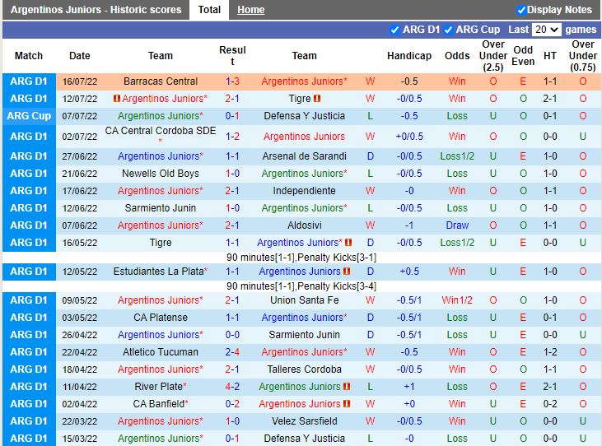This screenshot has height=446, width=602.
Task: Click the 2-4 result against Atletico Tucuman
Action: click(x=232, y=352)
